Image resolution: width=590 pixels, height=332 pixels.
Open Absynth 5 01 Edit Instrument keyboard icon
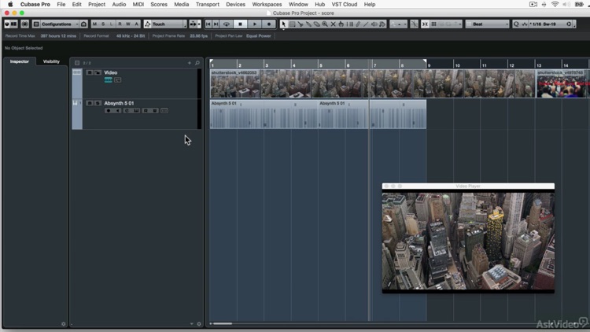pos(136,111)
